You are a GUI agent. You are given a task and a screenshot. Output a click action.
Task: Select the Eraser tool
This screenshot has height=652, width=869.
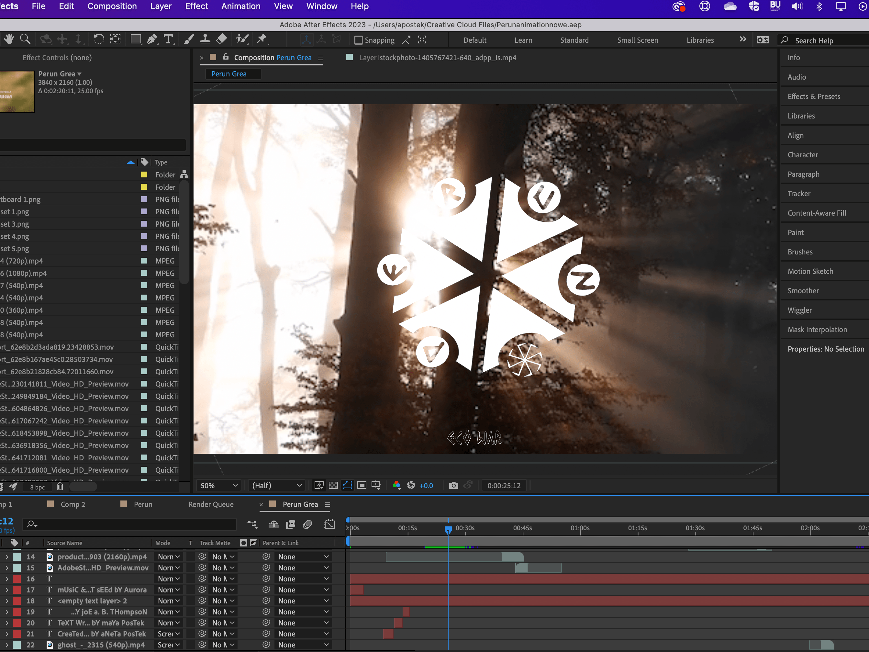(222, 39)
